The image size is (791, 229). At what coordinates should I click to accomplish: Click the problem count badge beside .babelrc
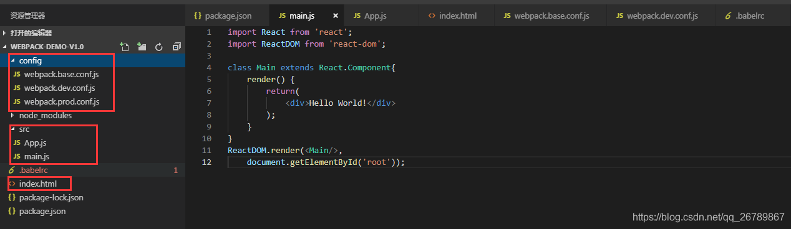point(175,170)
